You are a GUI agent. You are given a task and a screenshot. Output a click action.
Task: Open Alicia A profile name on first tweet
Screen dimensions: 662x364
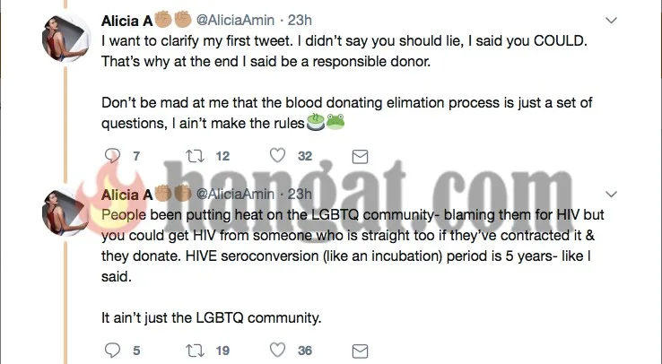pyautogui.click(x=126, y=19)
